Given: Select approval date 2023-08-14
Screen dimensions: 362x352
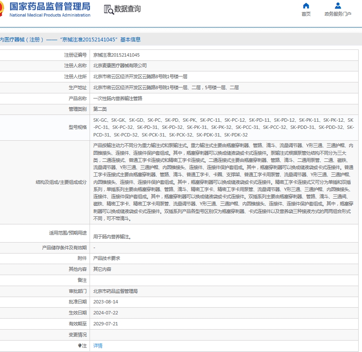Looking at the screenshot, I should [x=106, y=302].
